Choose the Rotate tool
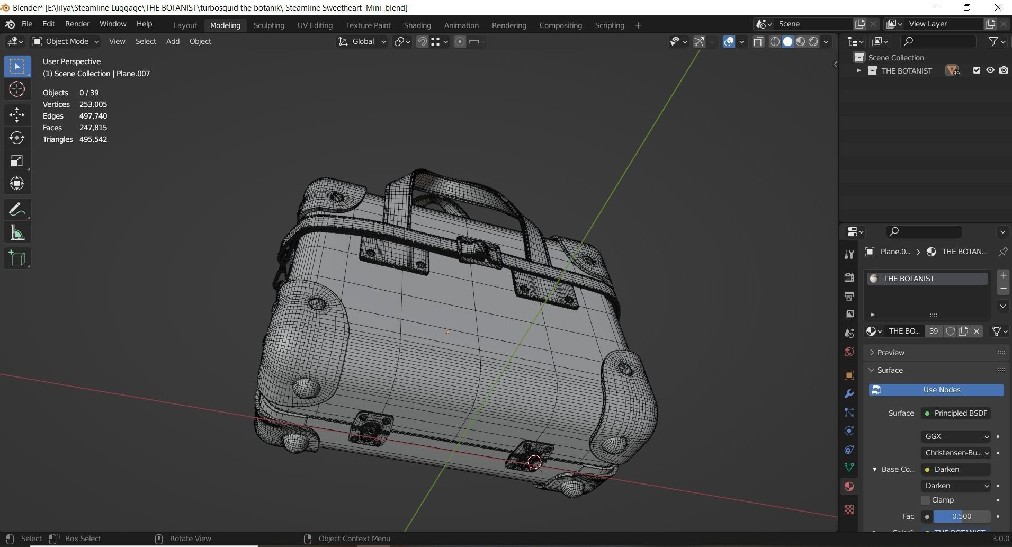Screen dimensions: 1012x547 (x=17, y=138)
